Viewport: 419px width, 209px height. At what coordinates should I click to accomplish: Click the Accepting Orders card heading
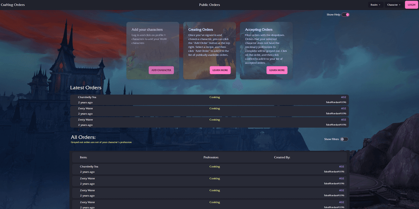click(258, 30)
